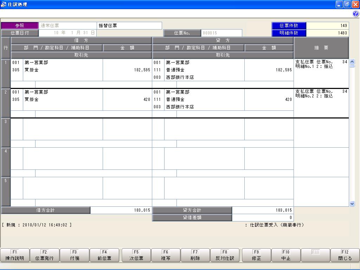Click the 貸方 金額 column header

point(269,48)
